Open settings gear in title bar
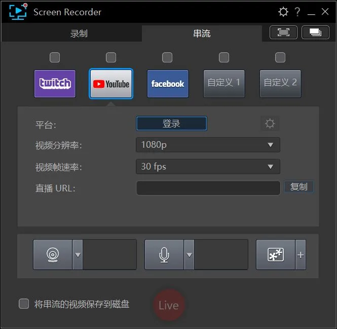This screenshot has width=337, height=329. [283, 12]
